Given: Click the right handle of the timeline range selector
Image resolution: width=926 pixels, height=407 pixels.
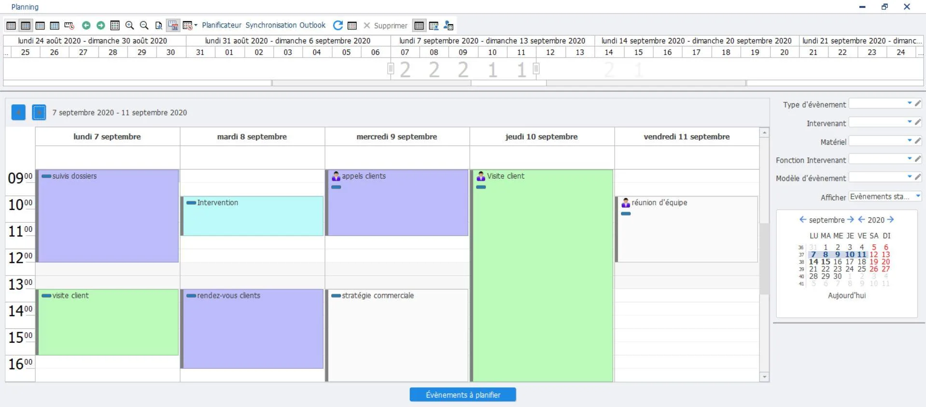Looking at the screenshot, I should click(x=536, y=69).
